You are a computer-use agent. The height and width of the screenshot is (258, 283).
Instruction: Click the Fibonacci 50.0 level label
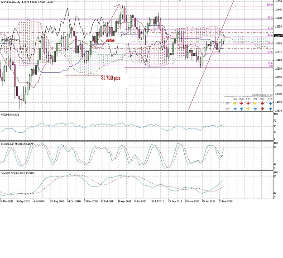pyautogui.click(x=270, y=36)
